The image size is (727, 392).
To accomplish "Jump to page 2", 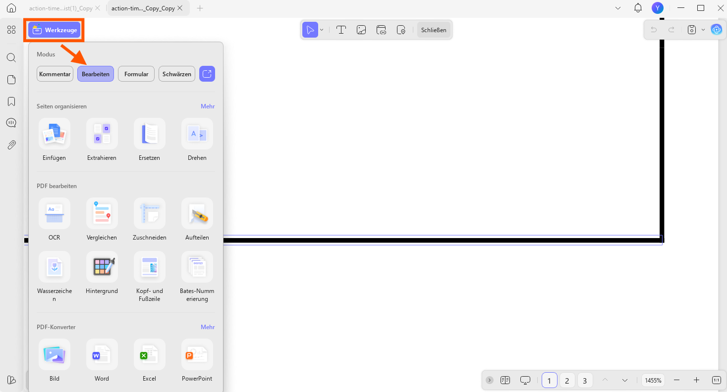I will [567, 380].
